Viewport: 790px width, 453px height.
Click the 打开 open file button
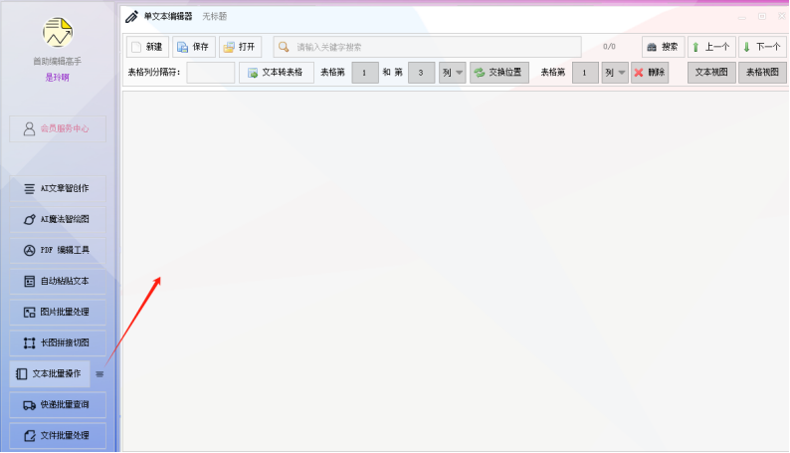[x=241, y=47]
